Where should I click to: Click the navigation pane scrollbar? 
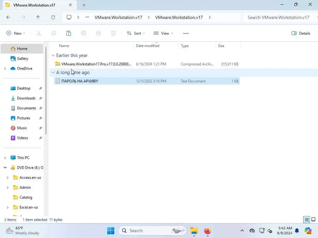46,91
